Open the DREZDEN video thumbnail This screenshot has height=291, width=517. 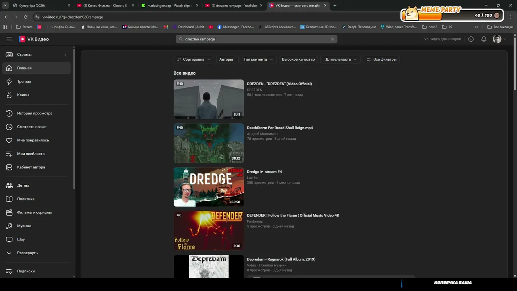209,99
